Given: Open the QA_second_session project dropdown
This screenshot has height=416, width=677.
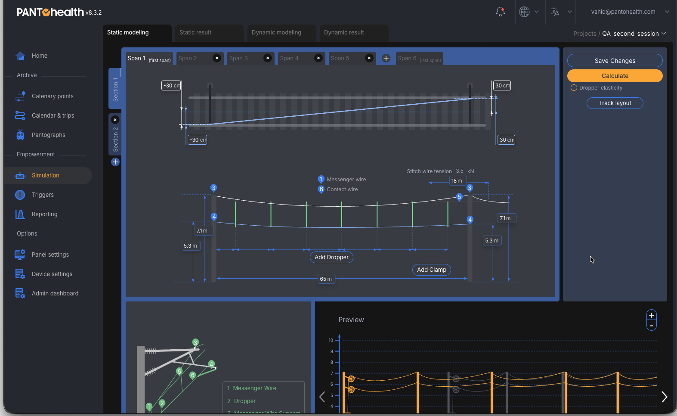Looking at the screenshot, I should point(634,34).
